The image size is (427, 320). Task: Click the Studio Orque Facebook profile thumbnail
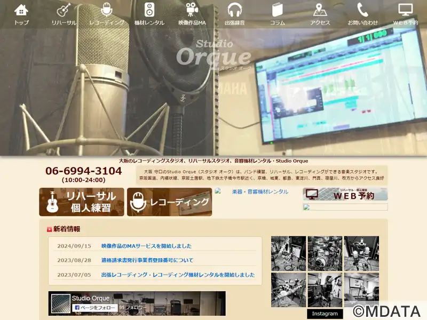pyautogui.click(x=60, y=303)
